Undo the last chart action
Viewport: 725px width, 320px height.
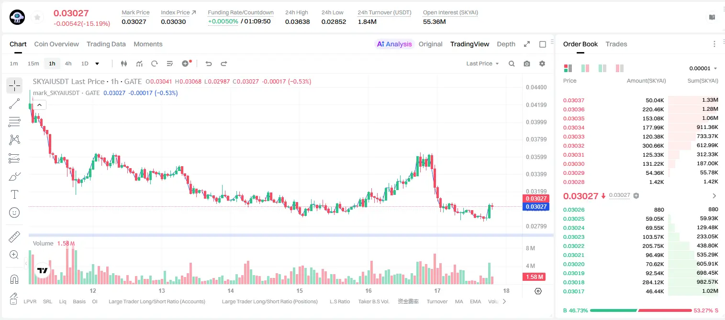click(208, 64)
